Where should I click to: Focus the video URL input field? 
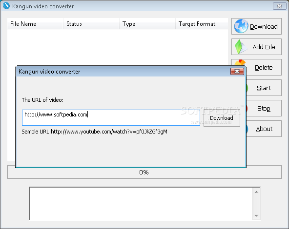click(x=111, y=118)
